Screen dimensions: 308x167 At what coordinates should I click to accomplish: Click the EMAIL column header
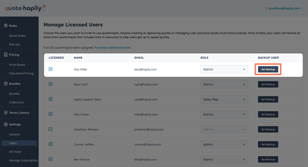coord(139,58)
